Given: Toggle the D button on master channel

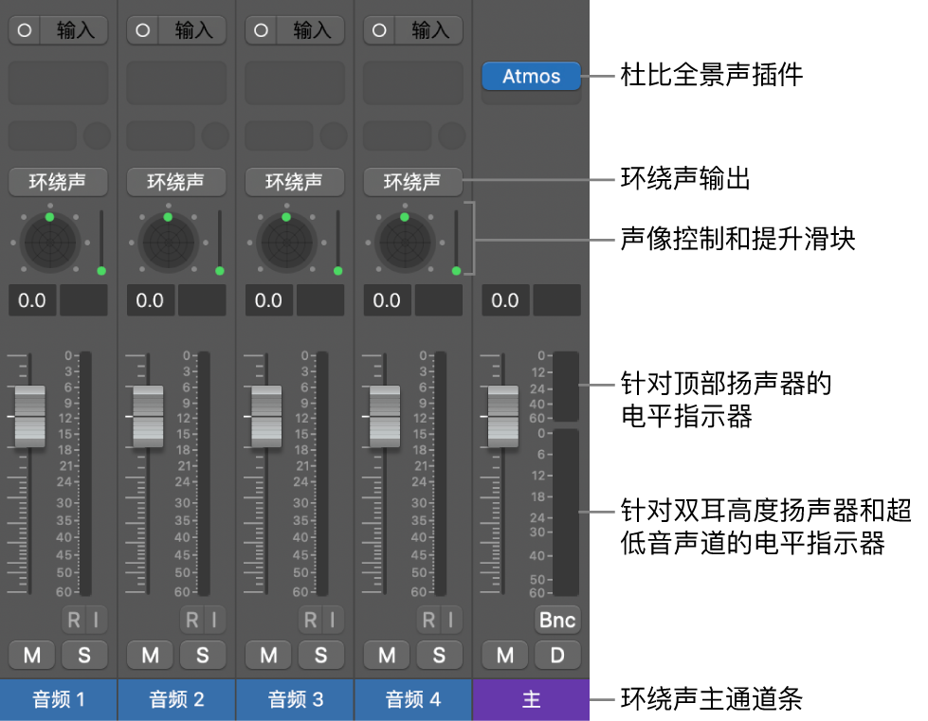Looking at the screenshot, I should coord(557,655).
